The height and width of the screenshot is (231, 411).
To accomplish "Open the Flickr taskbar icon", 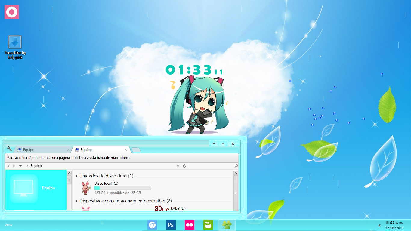I will (x=190, y=225).
